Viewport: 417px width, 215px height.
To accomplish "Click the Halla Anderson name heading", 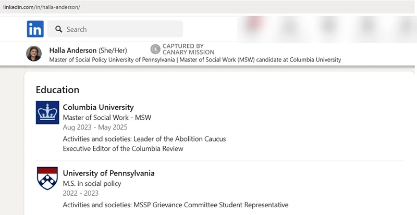I will point(73,50).
